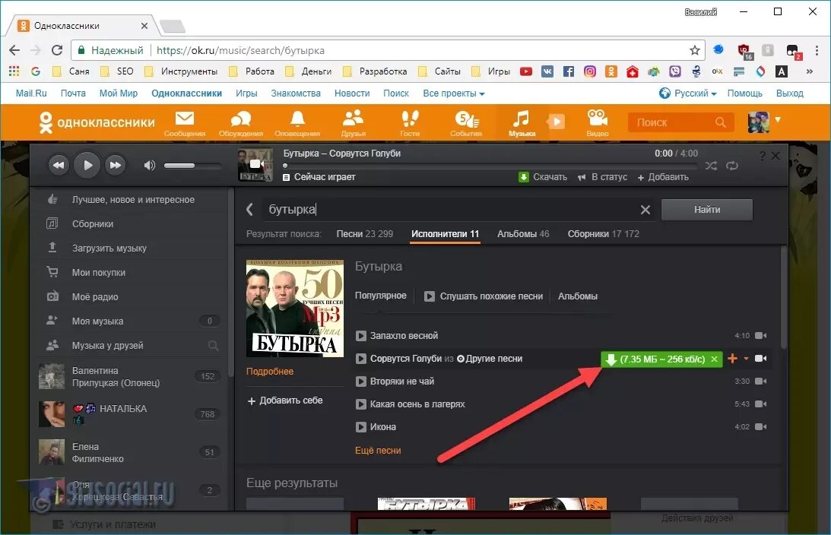Mute the player volume speaker icon
The image size is (831, 535).
tap(150, 165)
